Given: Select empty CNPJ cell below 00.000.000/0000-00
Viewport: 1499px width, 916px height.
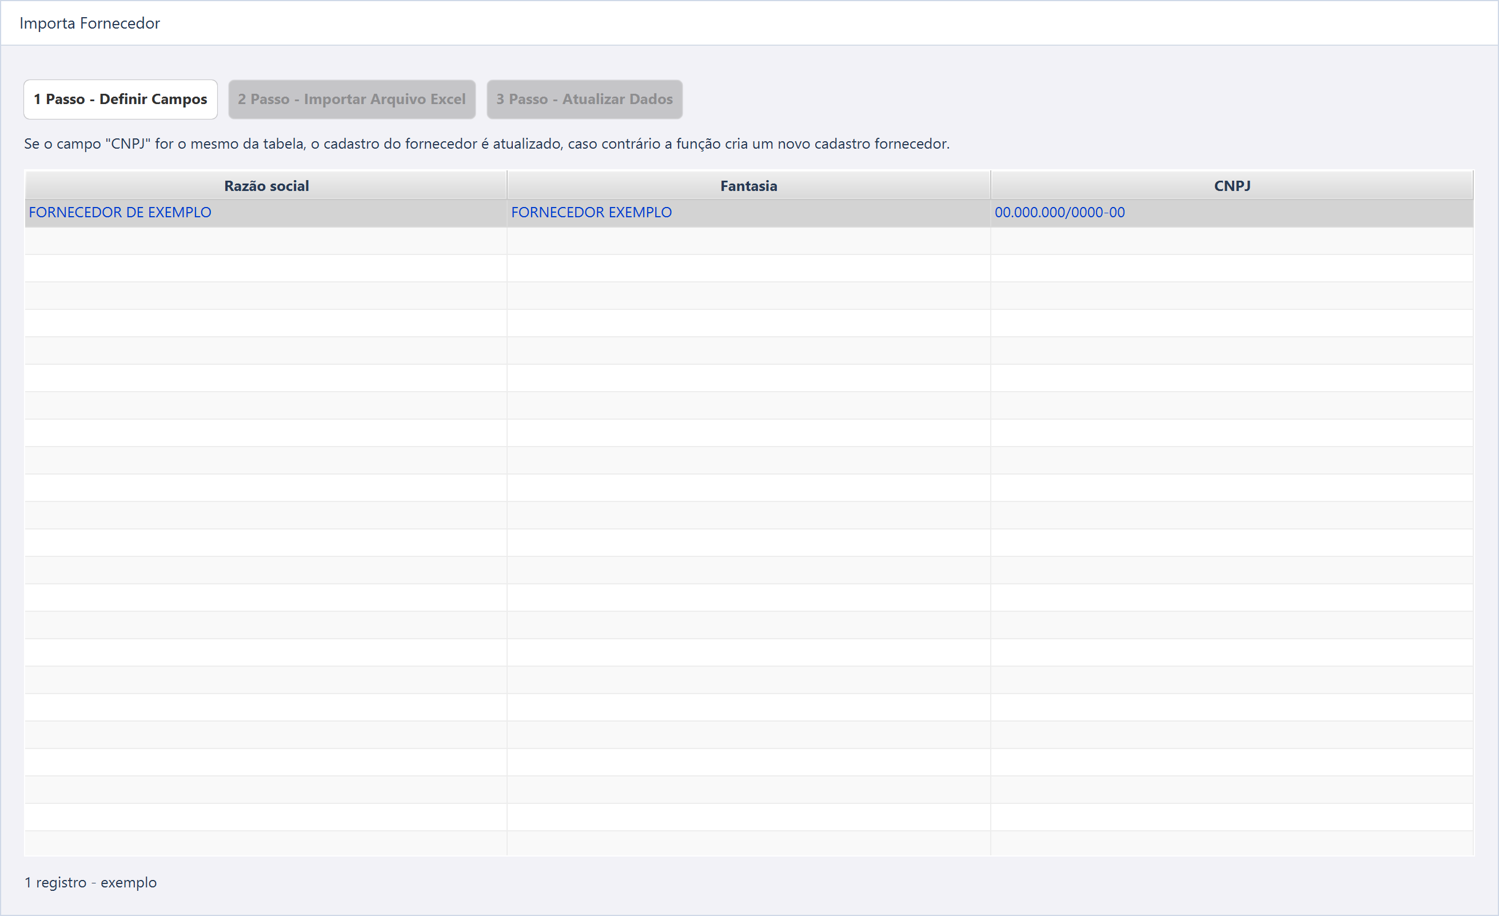Looking at the screenshot, I should pyautogui.click(x=1232, y=241).
